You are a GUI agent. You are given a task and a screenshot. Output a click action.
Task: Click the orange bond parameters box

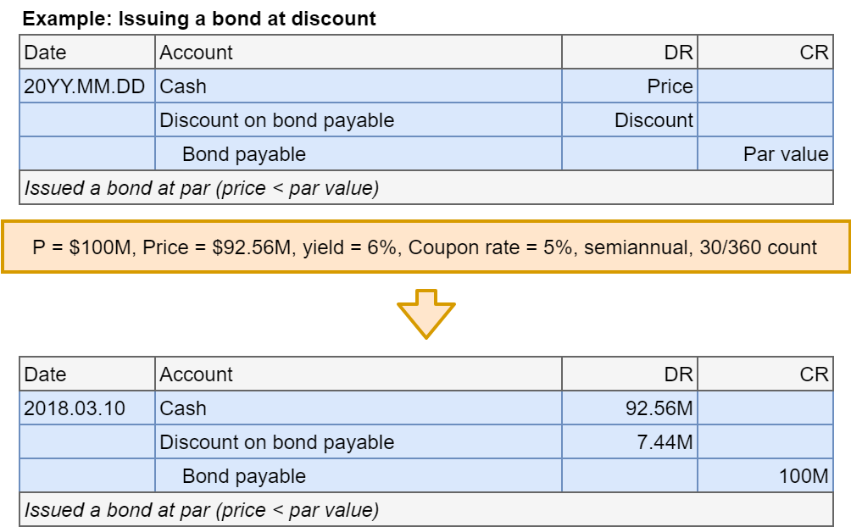click(425, 247)
